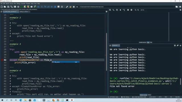Switch to Variable explorer tab
This screenshot has height=102, width=182.
143,42
